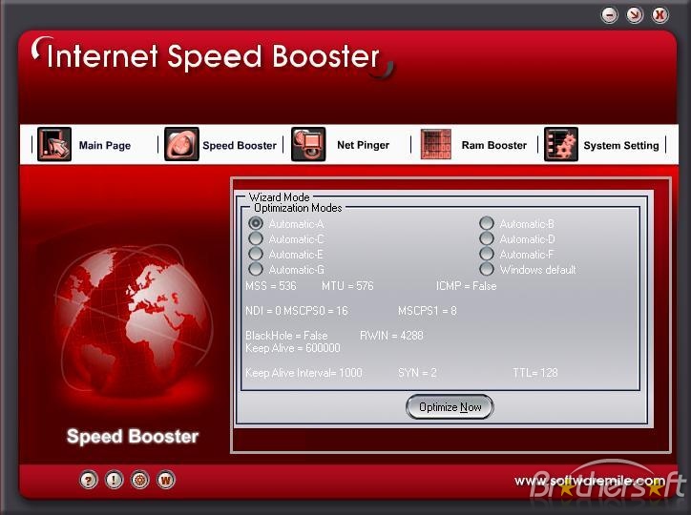Click the Wizard Mode group label

pyautogui.click(x=279, y=196)
